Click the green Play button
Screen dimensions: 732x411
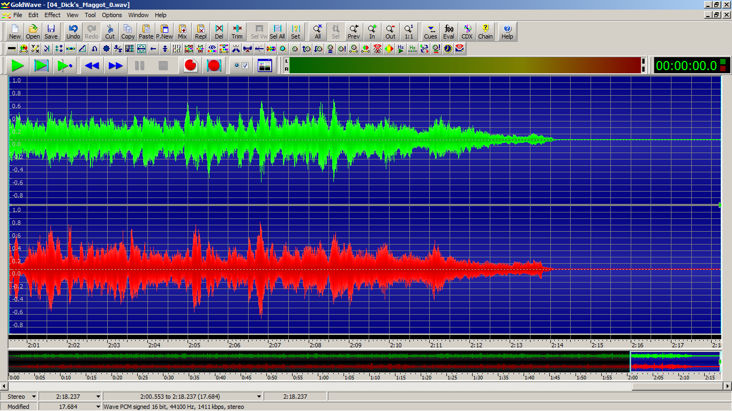click(x=18, y=66)
